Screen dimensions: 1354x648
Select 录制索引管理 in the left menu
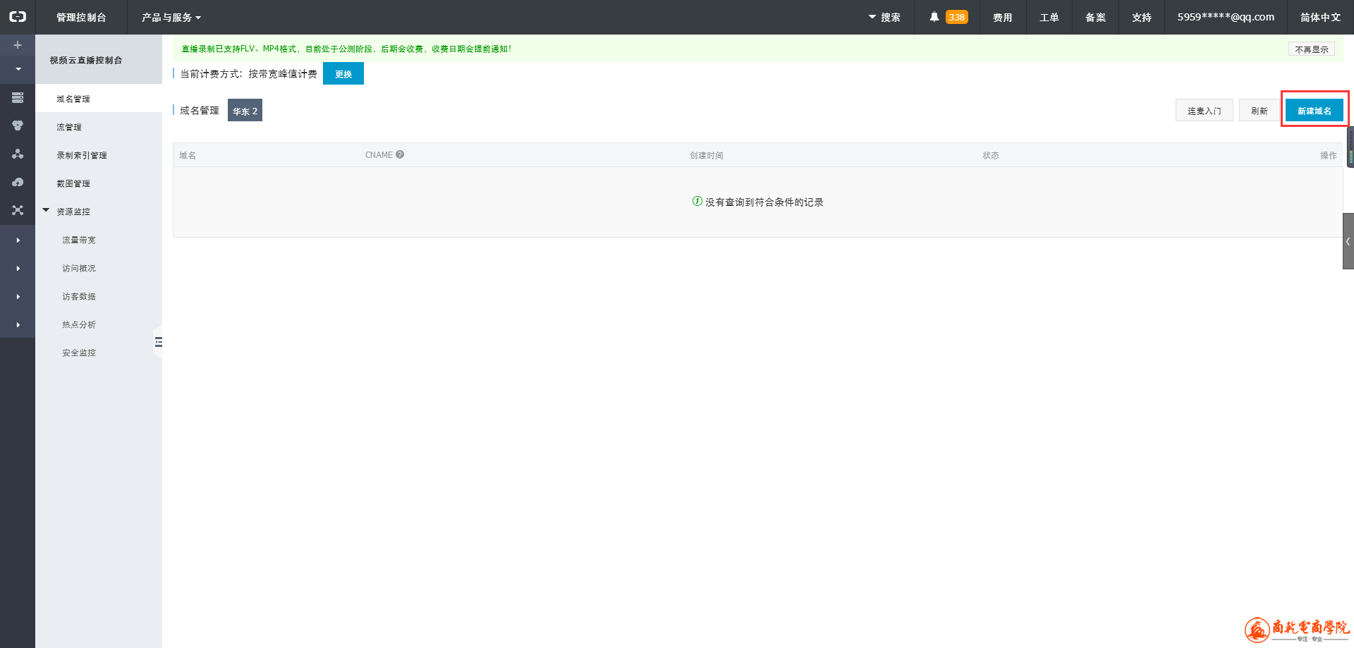99,155
